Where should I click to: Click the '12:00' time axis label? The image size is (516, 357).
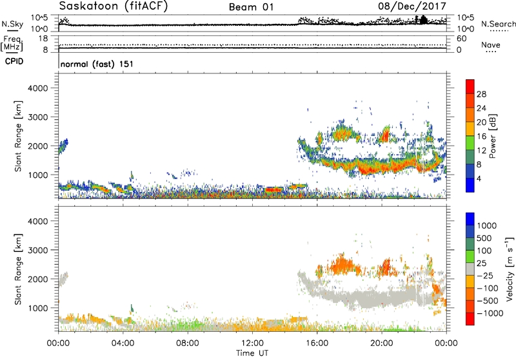tap(252, 343)
